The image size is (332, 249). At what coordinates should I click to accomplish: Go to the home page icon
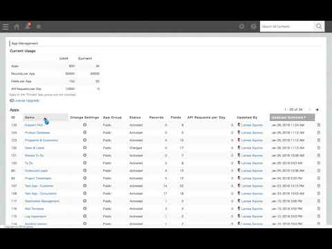click(17, 26)
